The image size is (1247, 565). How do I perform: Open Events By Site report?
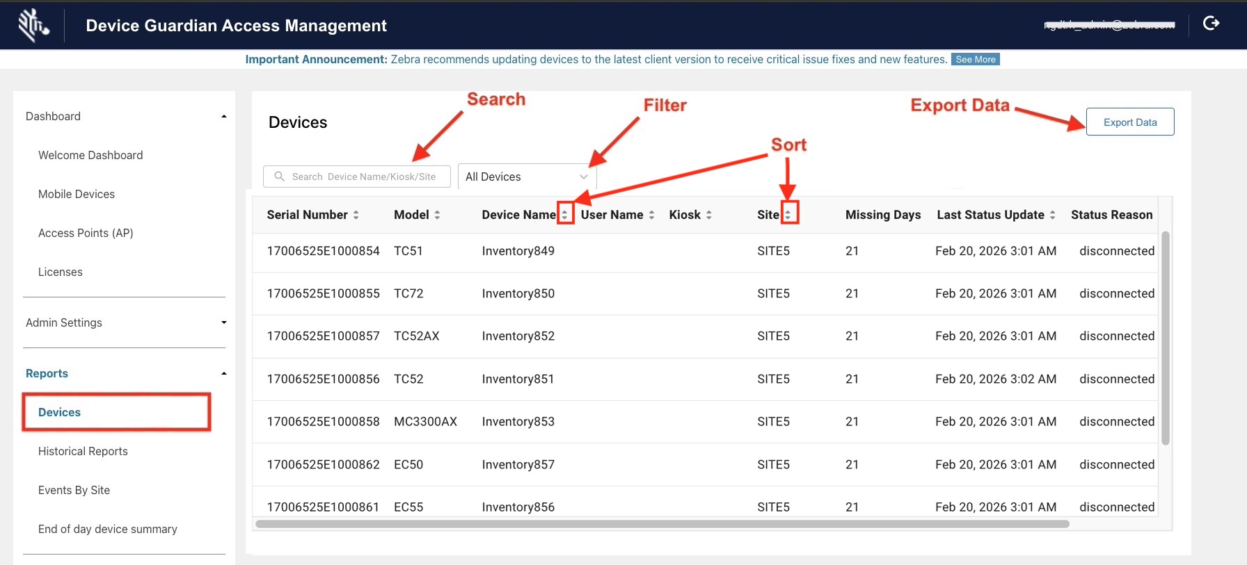[x=74, y=491]
